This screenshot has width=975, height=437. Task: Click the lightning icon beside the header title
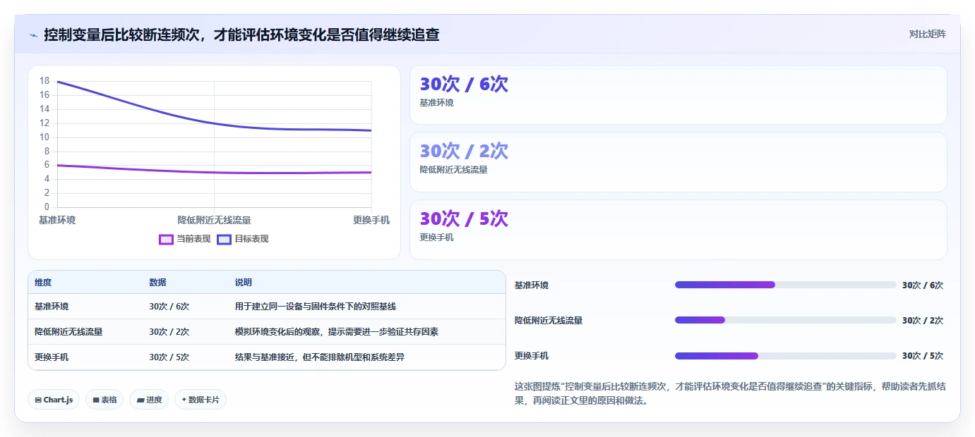click(x=33, y=35)
